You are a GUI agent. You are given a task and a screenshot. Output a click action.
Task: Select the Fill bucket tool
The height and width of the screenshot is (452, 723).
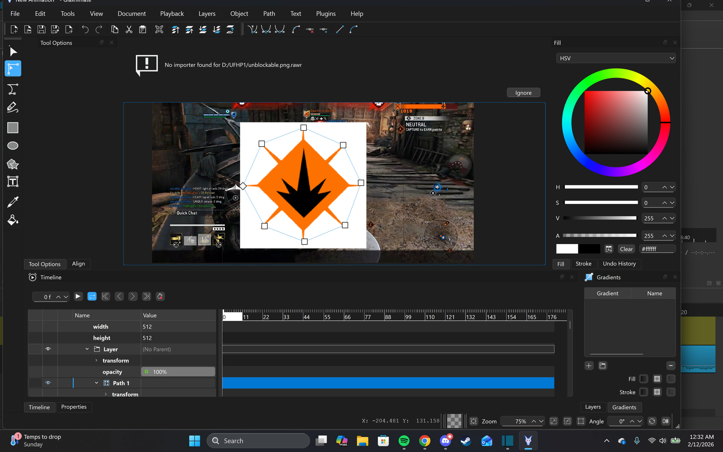pyautogui.click(x=13, y=220)
